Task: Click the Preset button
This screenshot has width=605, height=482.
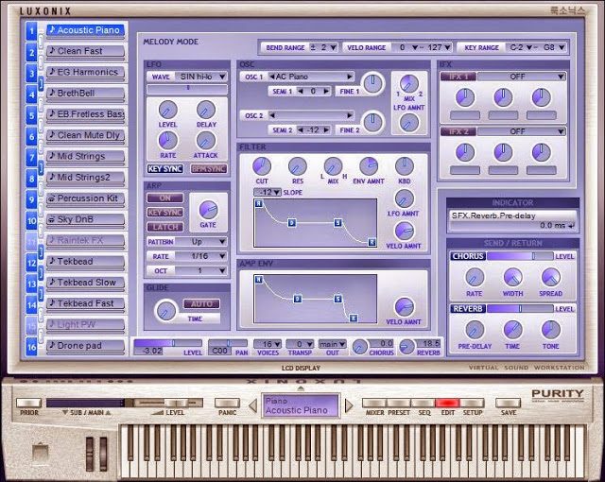Action: [399, 403]
